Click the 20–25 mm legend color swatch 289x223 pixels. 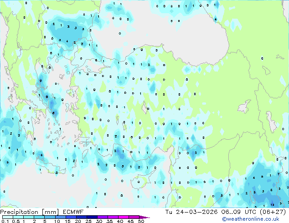[x=81, y=217]
